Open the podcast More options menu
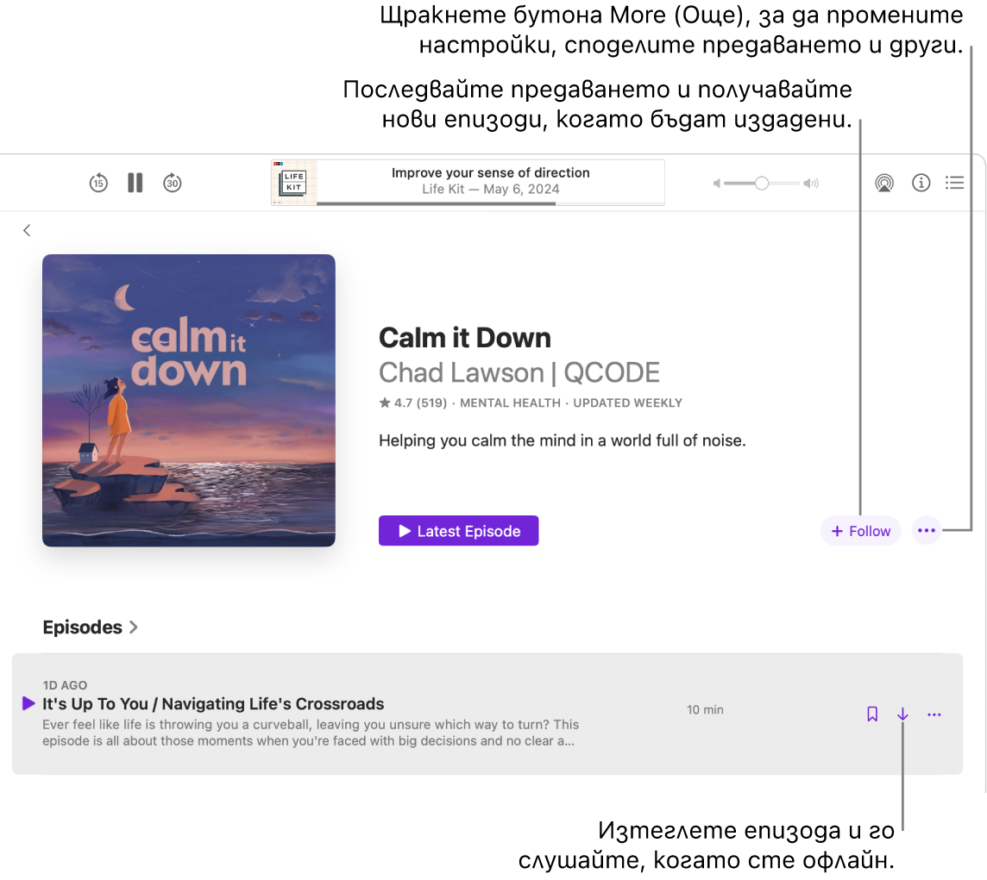 [926, 531]
